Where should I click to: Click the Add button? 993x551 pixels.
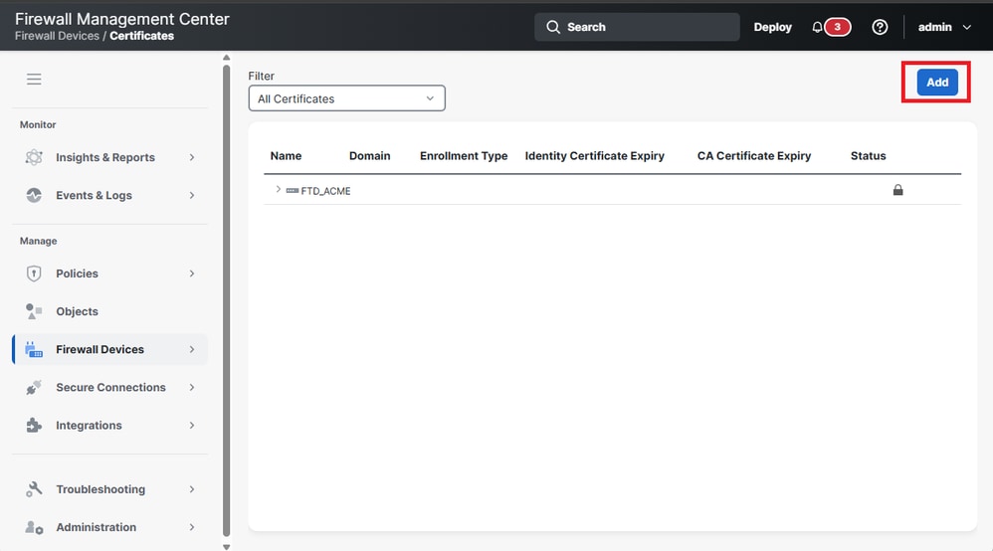[937, 83]
